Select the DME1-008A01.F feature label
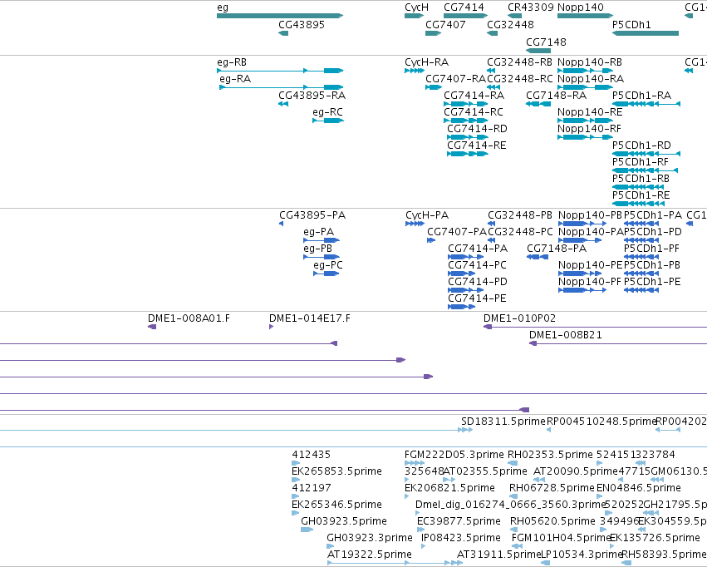707x567 pixels. pyautogui.click(x=189, y=319)
